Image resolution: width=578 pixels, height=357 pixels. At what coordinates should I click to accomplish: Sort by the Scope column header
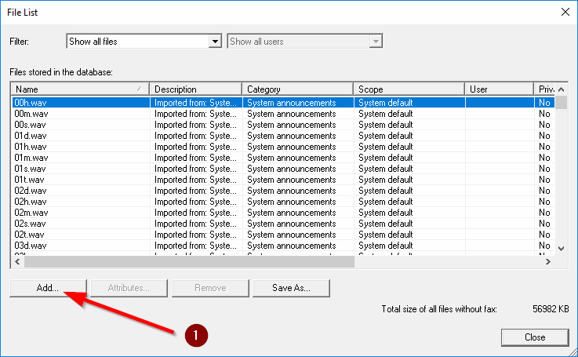pos(409,89)
